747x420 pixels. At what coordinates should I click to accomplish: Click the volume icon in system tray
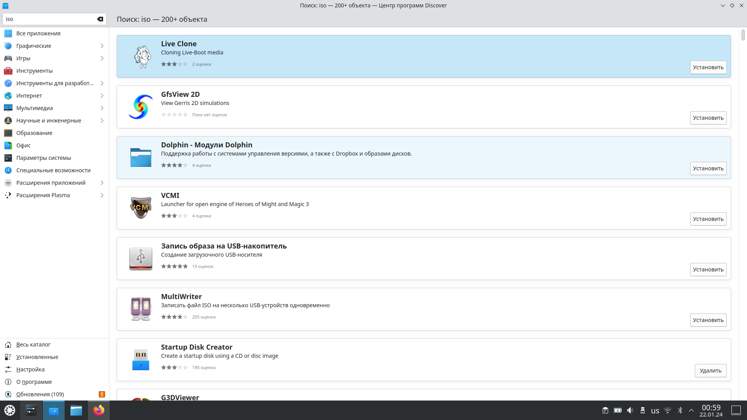(x=630, y=410)
